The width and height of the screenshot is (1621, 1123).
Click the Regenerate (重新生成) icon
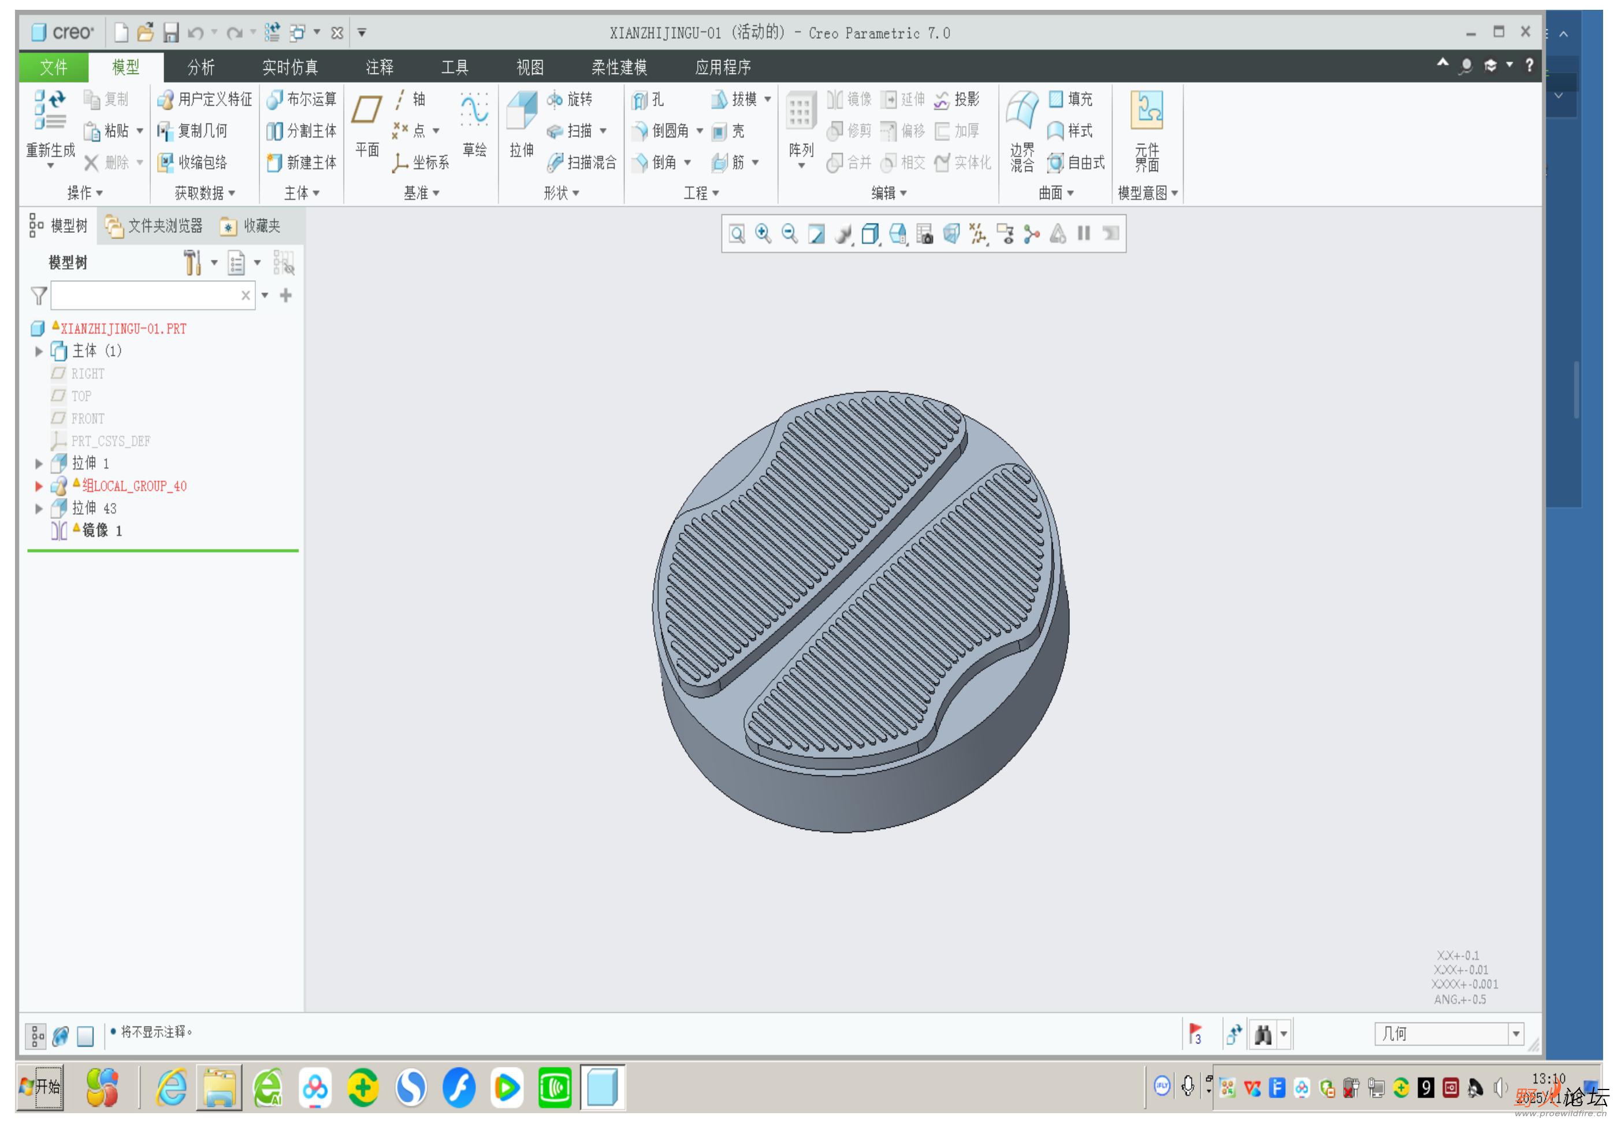50,110
